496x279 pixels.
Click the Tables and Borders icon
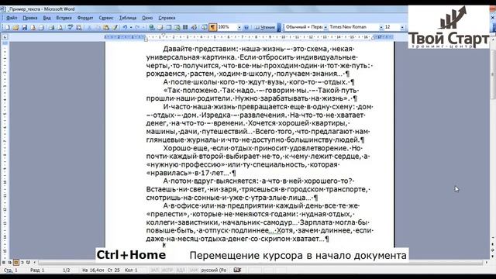pos(160,28)
